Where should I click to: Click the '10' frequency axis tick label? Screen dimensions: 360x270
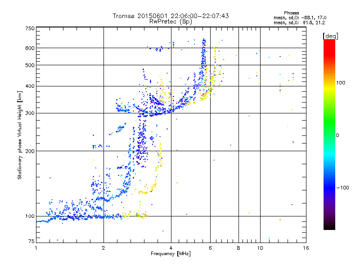tap(260, 248)
